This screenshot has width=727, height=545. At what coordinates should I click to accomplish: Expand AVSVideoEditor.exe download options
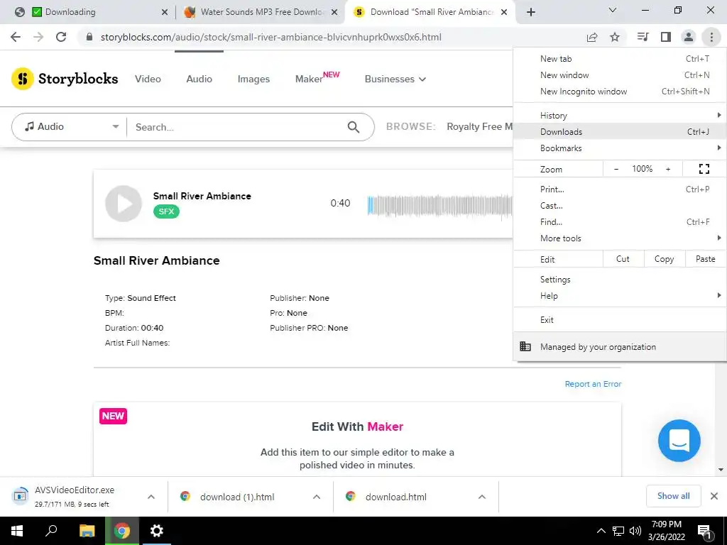click(151, 497)
